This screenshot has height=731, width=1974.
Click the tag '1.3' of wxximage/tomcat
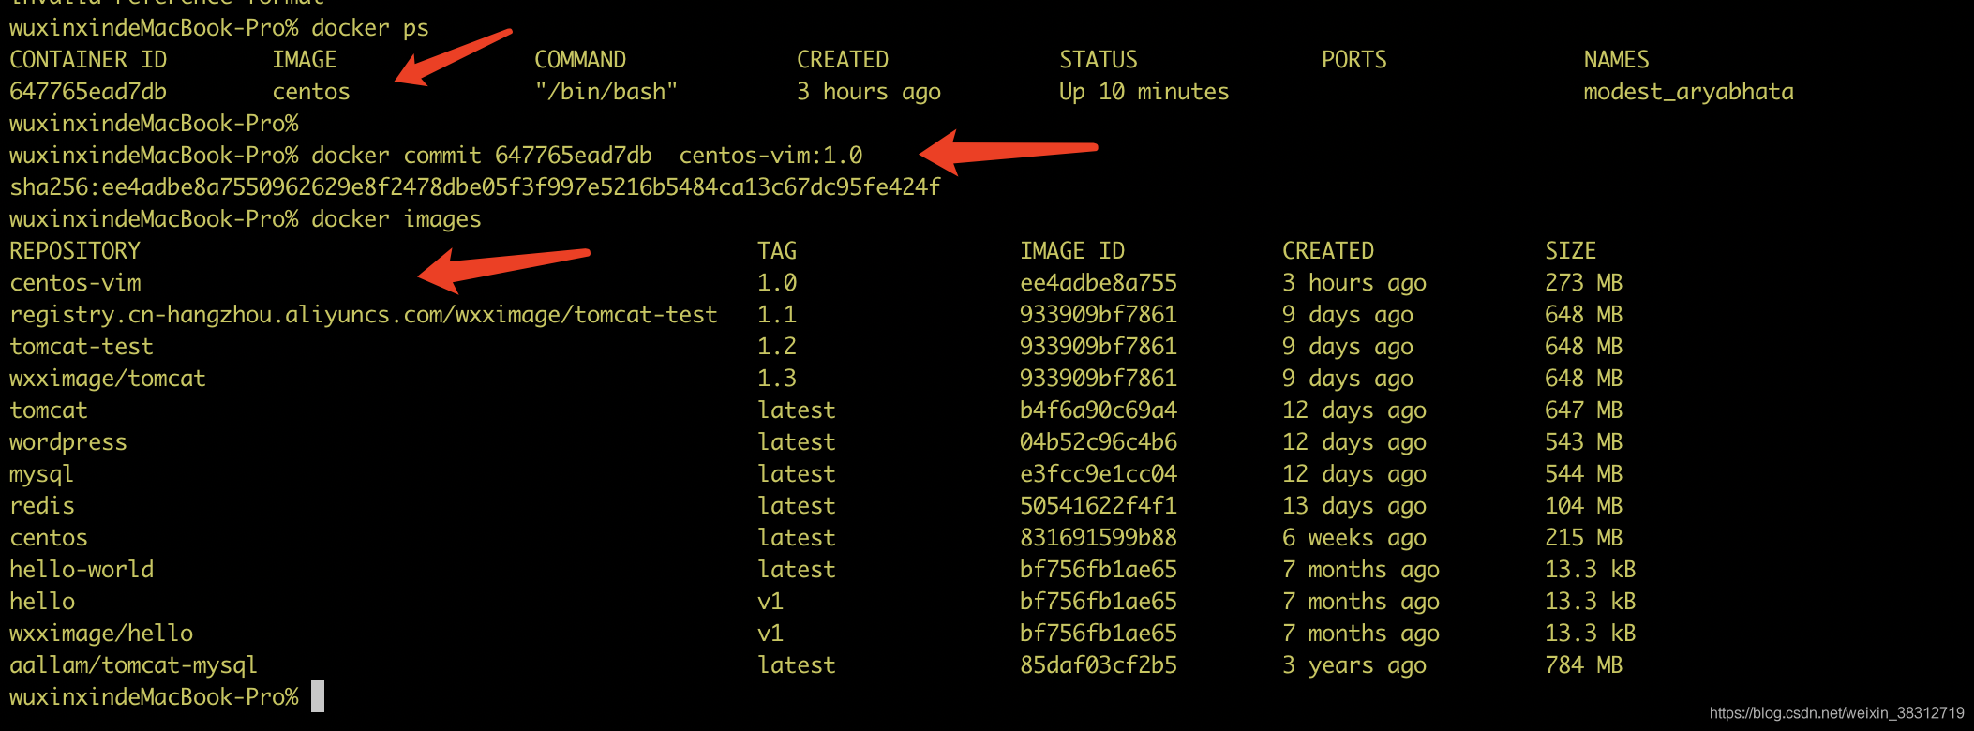[777, 379]
